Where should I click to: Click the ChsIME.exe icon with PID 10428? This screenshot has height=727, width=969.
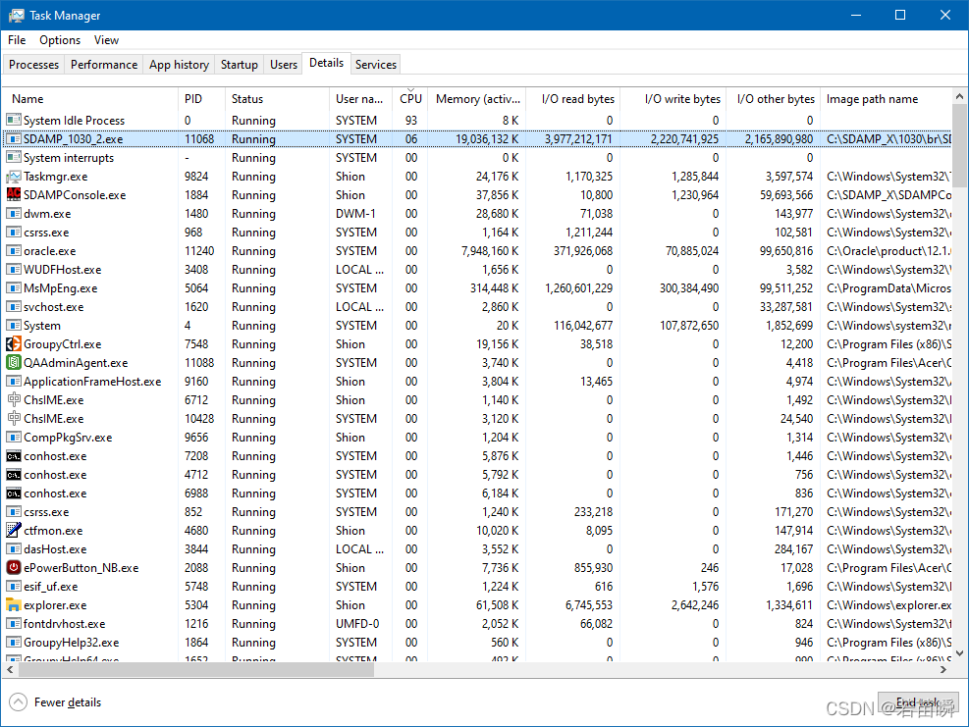pyautogui.click(x=14, y=418)
